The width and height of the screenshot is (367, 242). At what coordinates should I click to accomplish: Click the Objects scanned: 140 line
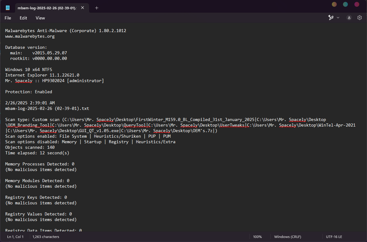click(30, 147)
